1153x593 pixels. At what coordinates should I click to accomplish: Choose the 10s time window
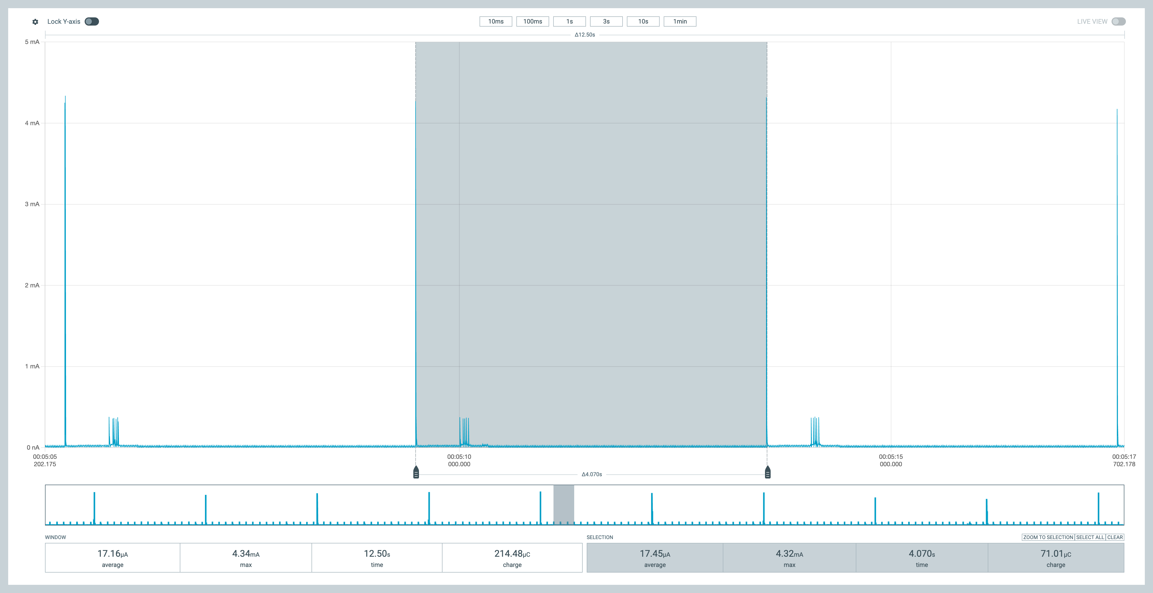(x=643, y=21)
